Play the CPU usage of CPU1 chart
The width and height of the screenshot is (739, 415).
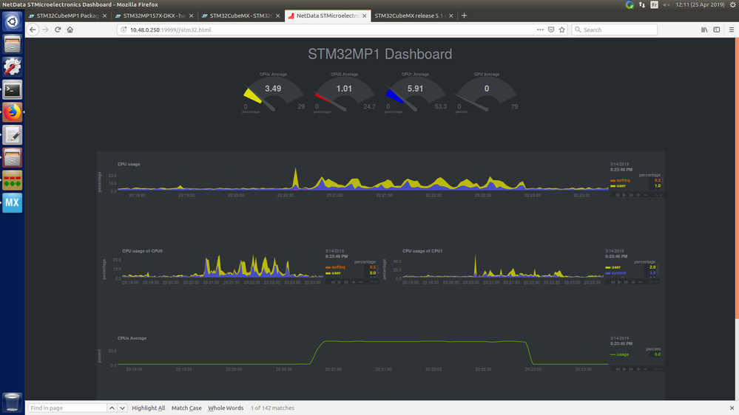(619, 282)
